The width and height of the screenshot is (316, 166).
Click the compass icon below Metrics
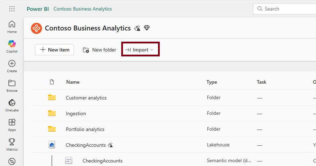12,161
